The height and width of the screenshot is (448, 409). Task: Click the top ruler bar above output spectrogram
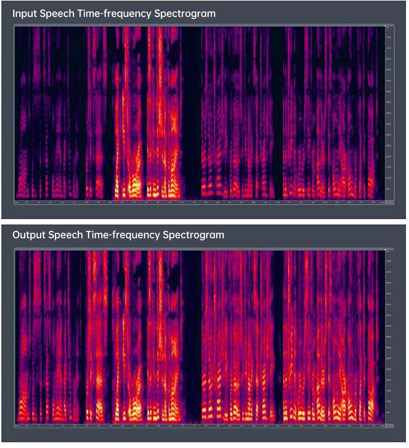click(200, 249)
